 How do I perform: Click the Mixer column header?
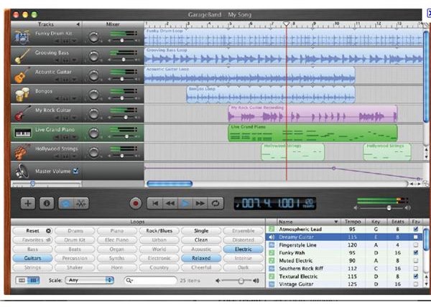(x=113, y=24)
